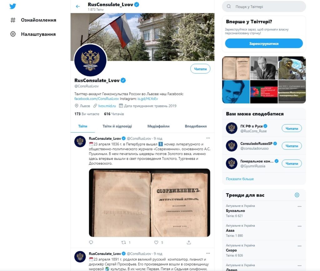This screenshot has width=320, height=271.
Task: Follow profile with Читати button
Action: 200,69
